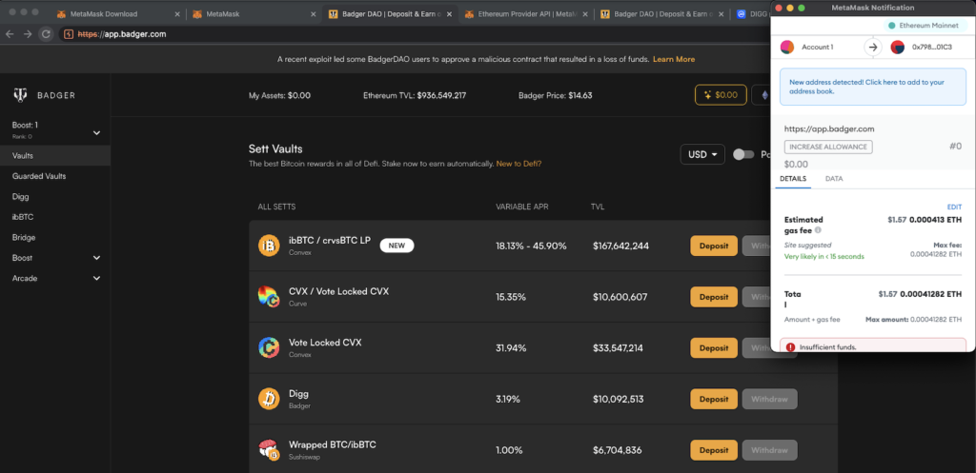Viewport: 976px width, 473px height.
Task: Click the Vote Locked CVX vault icon
Action: coord(269,347)
